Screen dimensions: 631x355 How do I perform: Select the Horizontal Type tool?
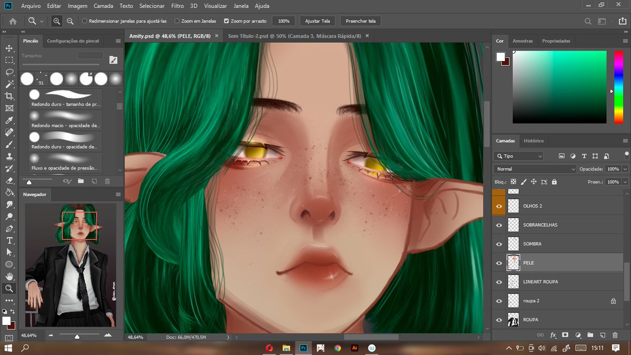point(9,240)
